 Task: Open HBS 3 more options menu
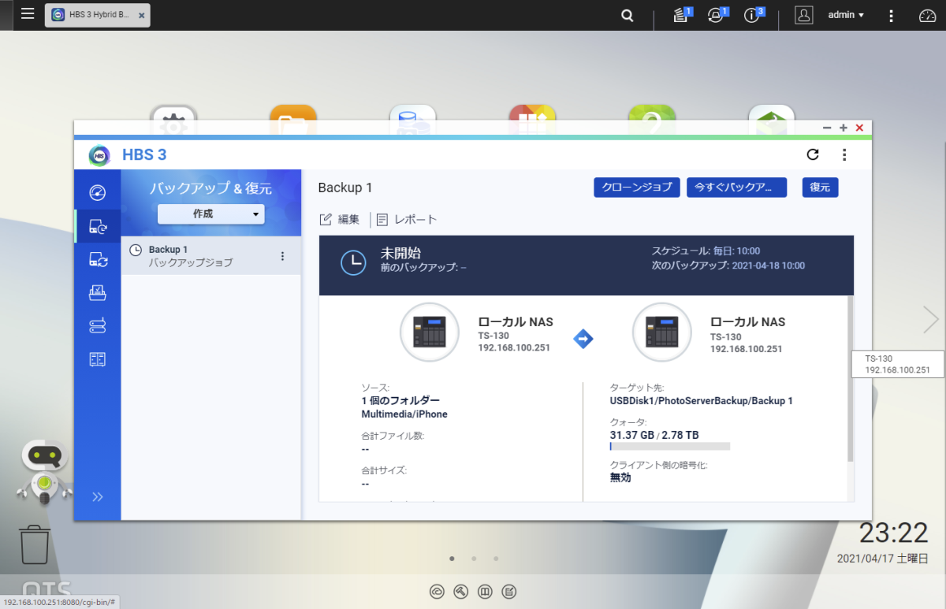(x=844, y=154)
